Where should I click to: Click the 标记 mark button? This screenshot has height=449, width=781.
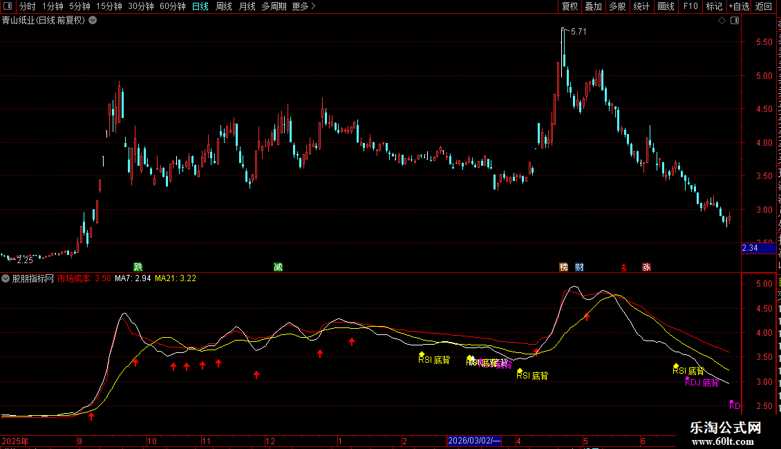[x=714, y=6]
